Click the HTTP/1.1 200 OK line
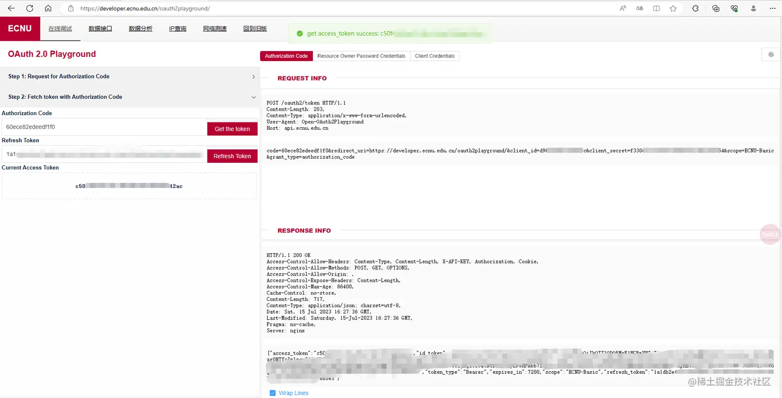The width and height of the screenshot is (782, 398). (x=289, y=255)
